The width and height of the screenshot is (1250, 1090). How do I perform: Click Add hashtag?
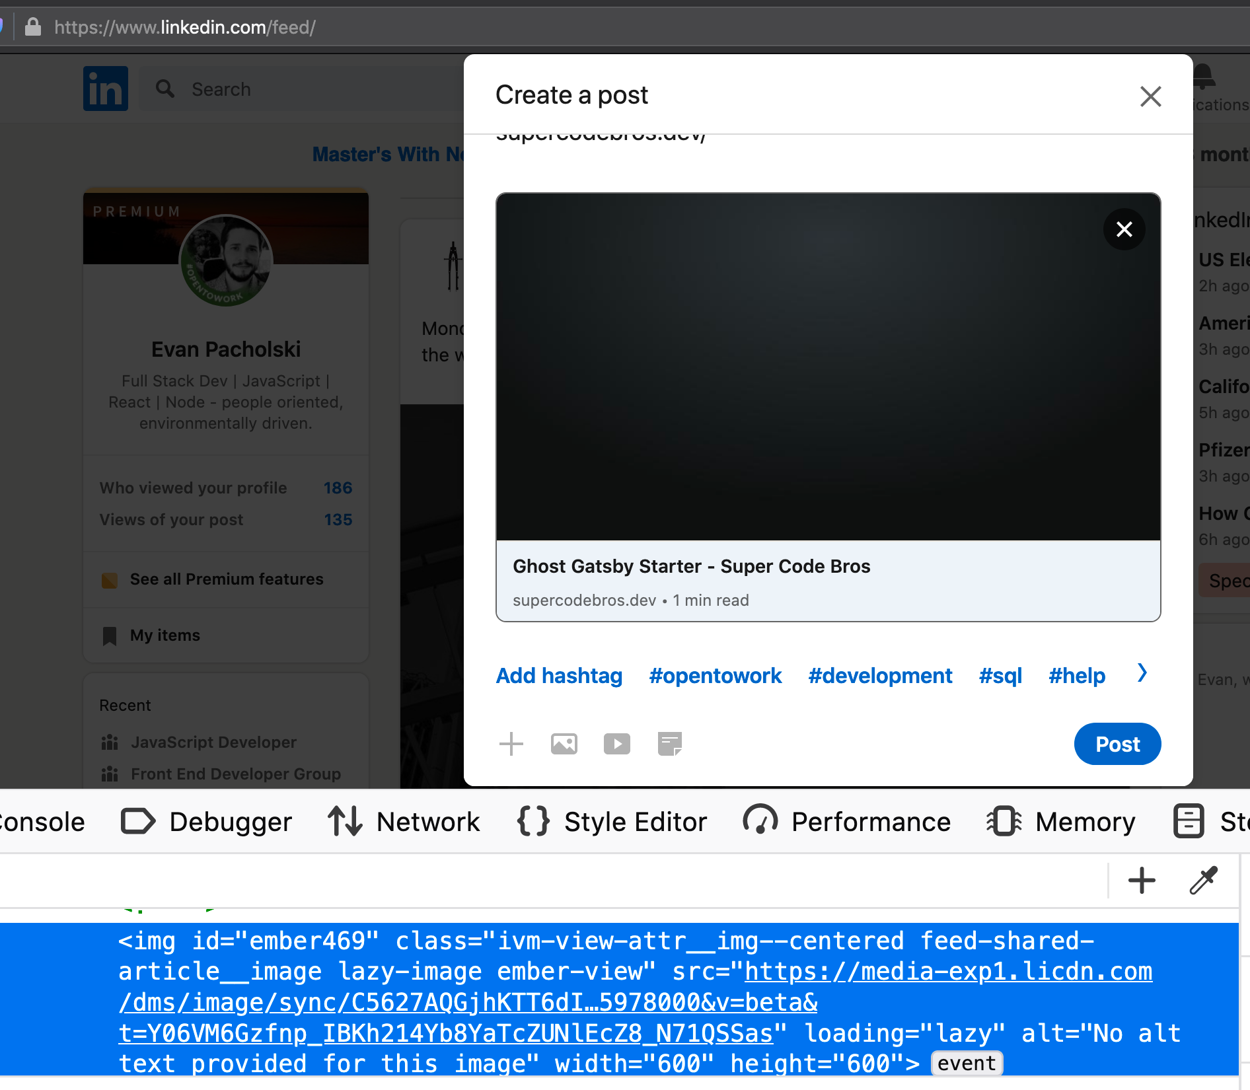pos(559,676)
